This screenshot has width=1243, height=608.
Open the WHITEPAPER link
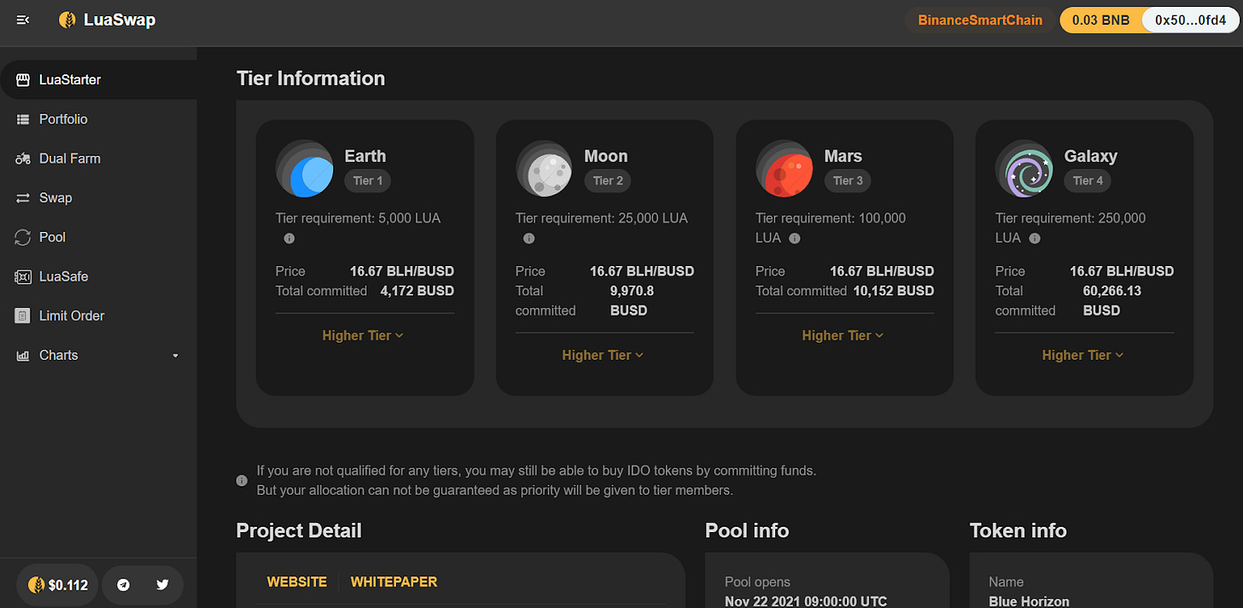[x=394, y=582]
